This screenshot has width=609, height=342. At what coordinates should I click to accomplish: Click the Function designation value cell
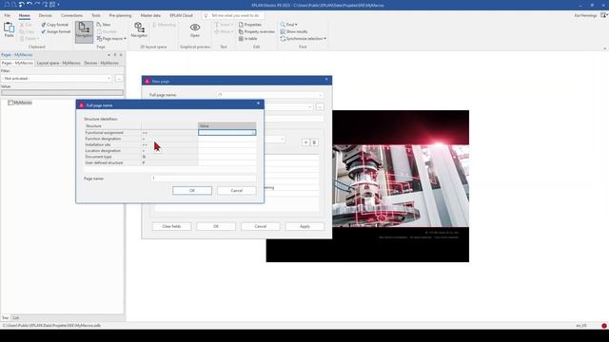coord(227,139)
